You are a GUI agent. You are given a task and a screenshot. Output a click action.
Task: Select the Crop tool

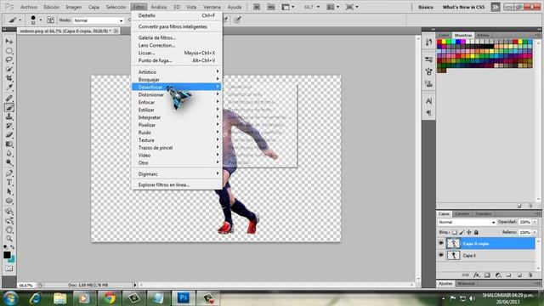9,78
